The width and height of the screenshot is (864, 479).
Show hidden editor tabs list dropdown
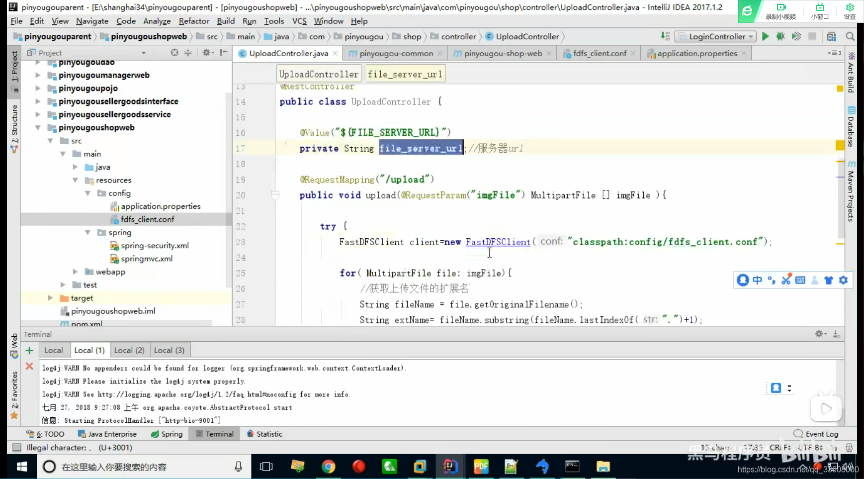834,53
